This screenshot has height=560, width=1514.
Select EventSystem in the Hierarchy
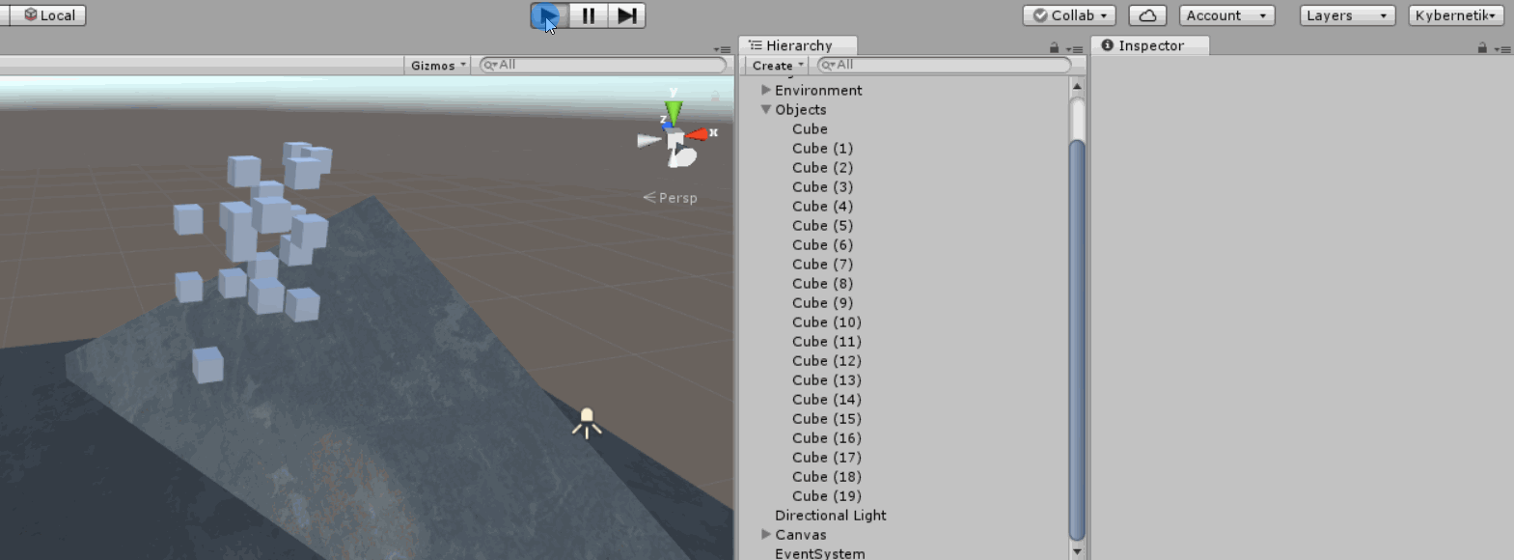(x=819, y=553)
